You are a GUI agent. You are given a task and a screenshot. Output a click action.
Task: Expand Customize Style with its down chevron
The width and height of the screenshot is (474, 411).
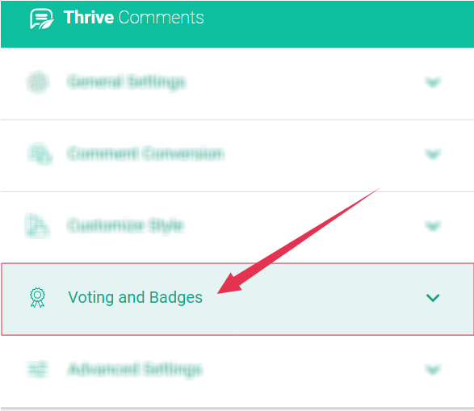point(433,226)
